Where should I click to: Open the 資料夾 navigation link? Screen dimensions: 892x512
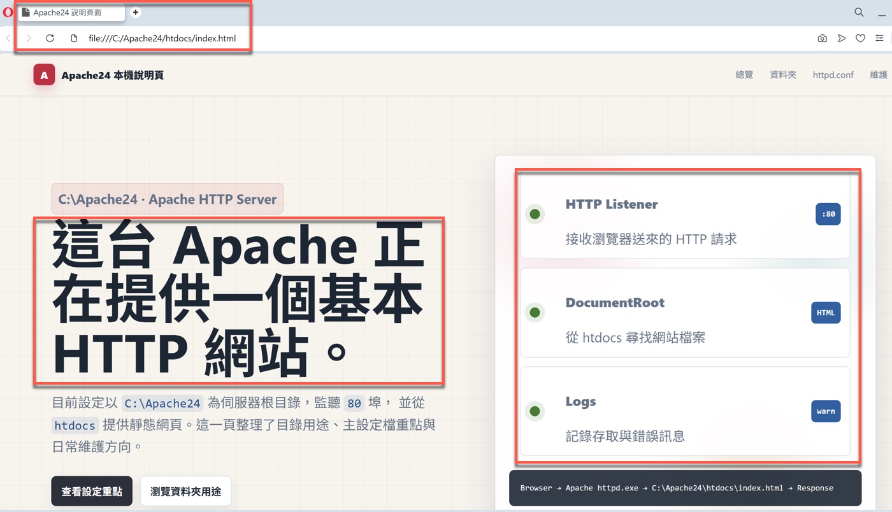[783, 75]
